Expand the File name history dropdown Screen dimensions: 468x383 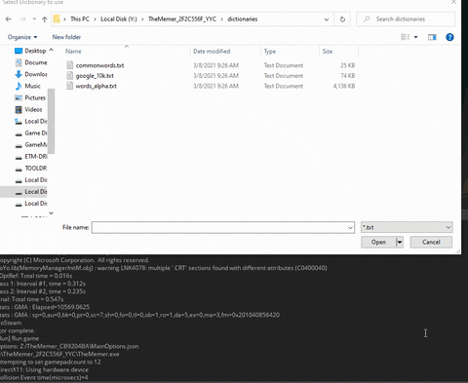tap(350, 227)
